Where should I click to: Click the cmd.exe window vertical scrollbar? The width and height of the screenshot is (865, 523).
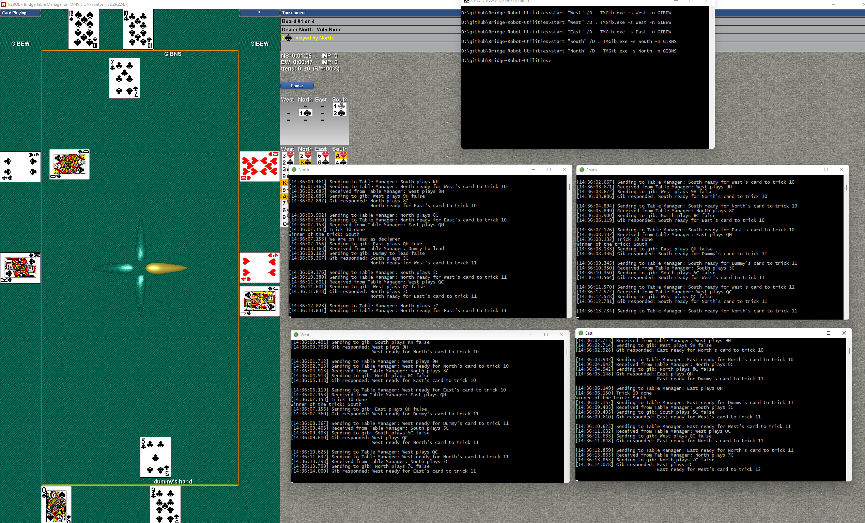click(712, 16)
